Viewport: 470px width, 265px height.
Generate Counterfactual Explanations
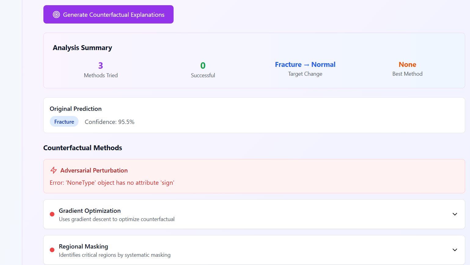point(108,14)
